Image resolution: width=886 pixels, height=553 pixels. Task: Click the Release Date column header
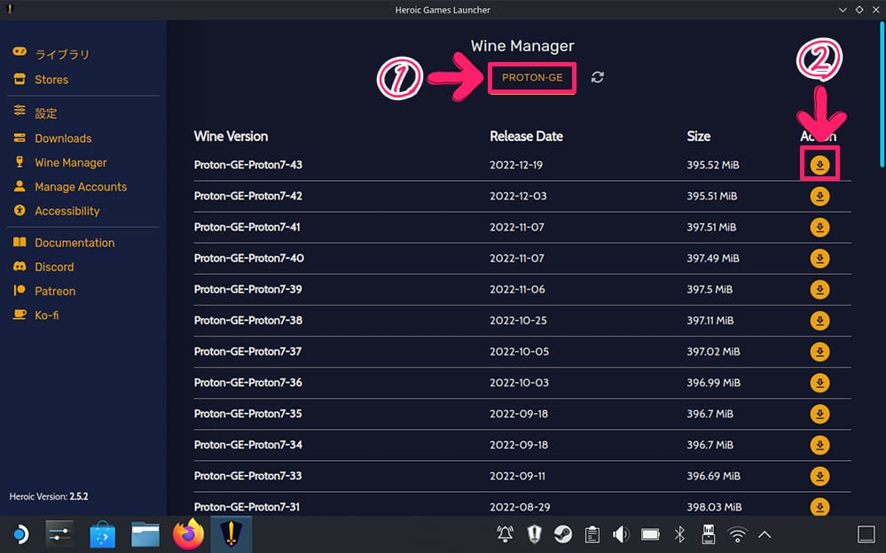tap(526, 136)
